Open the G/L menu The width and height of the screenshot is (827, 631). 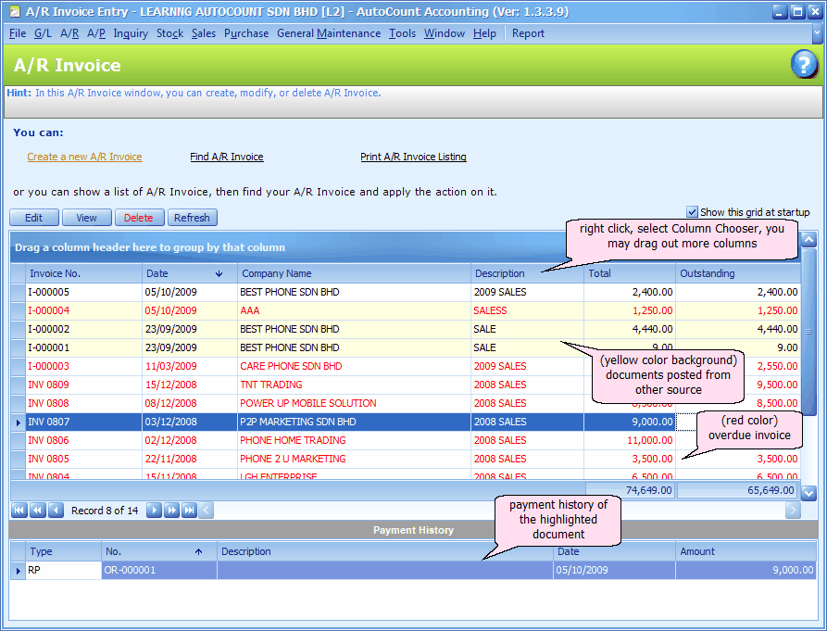point(43,33)
